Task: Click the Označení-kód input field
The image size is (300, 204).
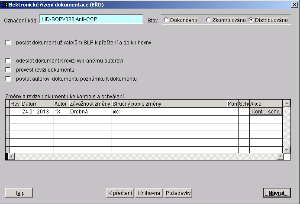Action: coord(91,19)
